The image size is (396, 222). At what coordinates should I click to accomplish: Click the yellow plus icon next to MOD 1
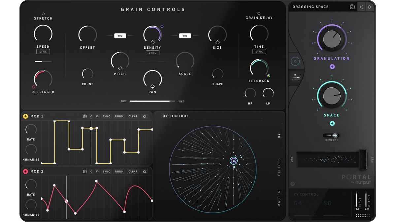26,116
